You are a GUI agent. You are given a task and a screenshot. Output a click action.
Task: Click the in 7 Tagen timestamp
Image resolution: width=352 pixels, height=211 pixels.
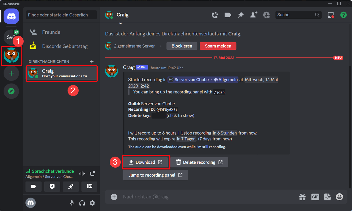point(186,139)
